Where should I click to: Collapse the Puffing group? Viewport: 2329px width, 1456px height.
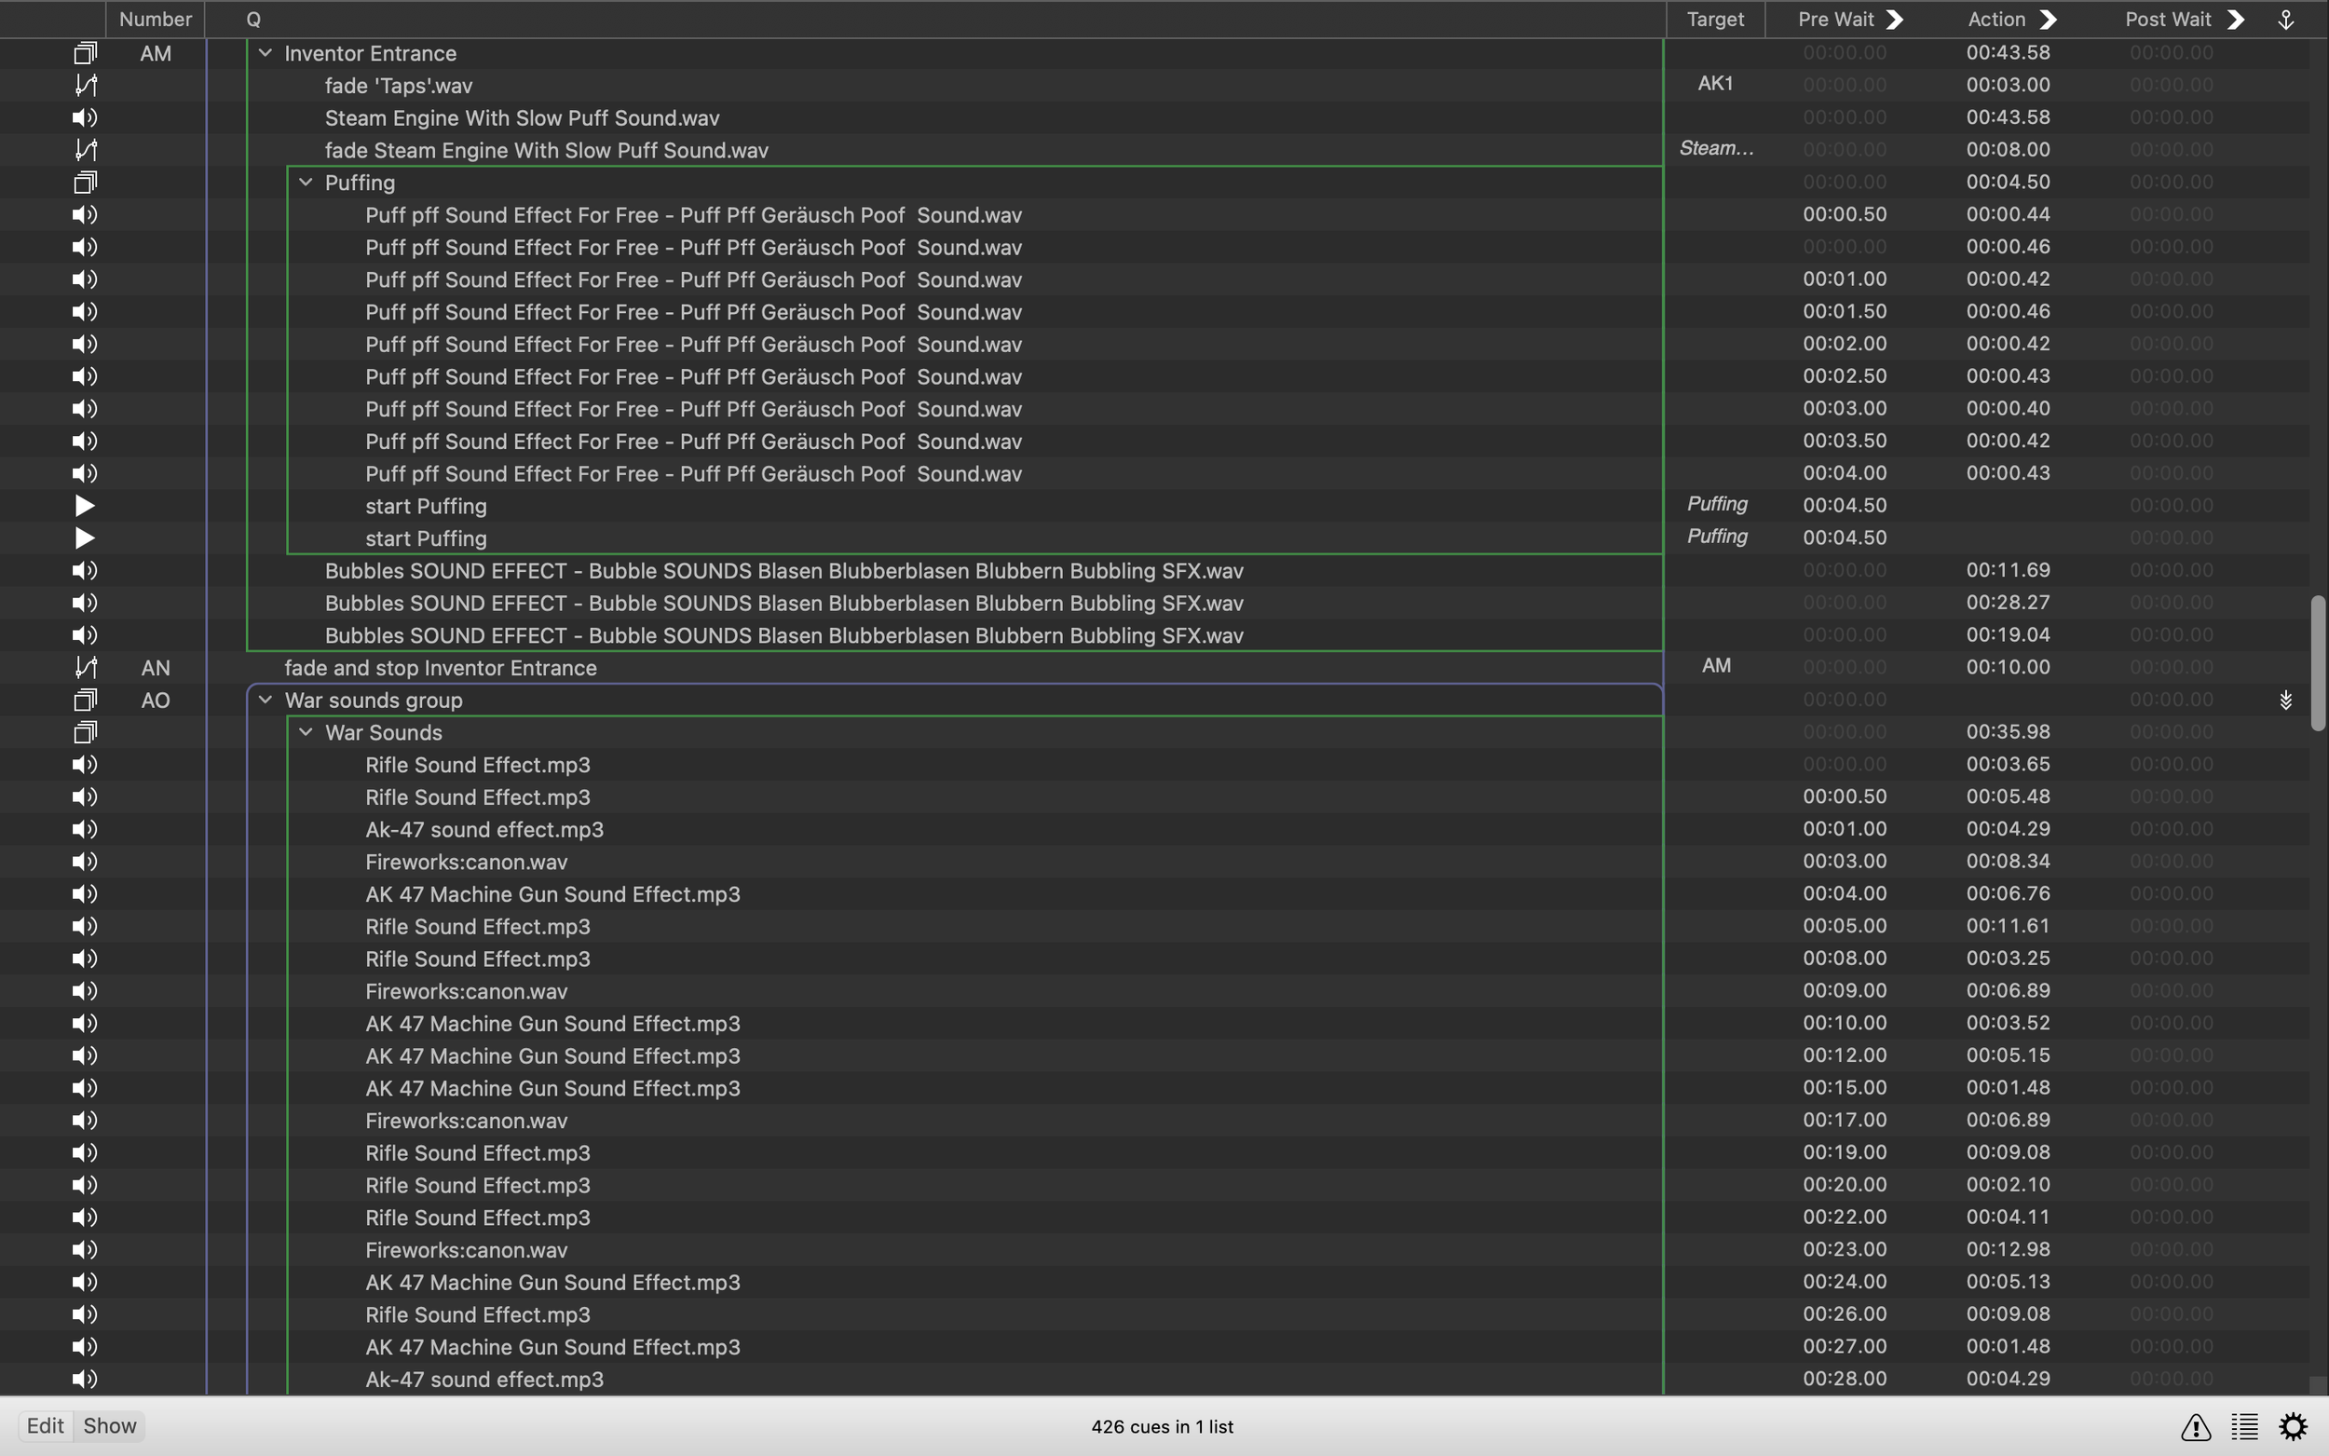pos(306,182)
